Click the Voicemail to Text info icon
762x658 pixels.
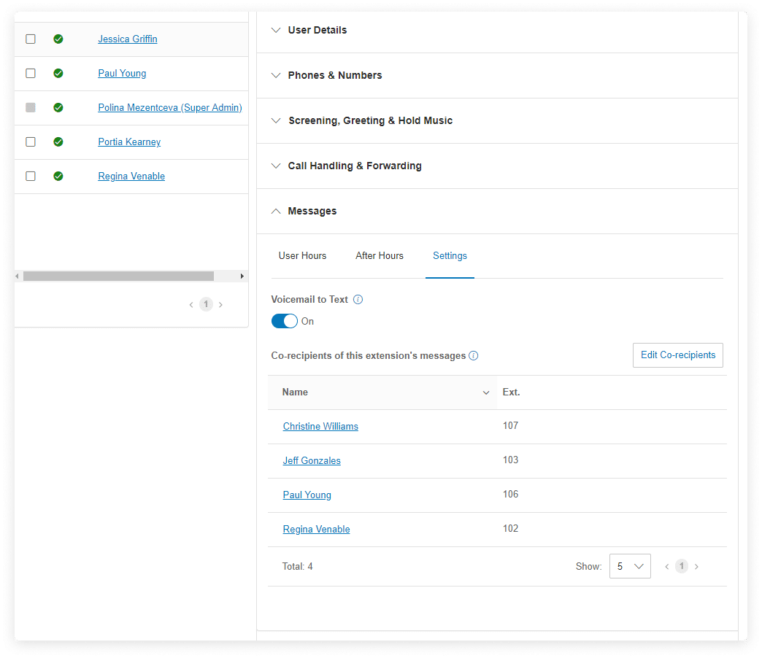coord(358,300)
